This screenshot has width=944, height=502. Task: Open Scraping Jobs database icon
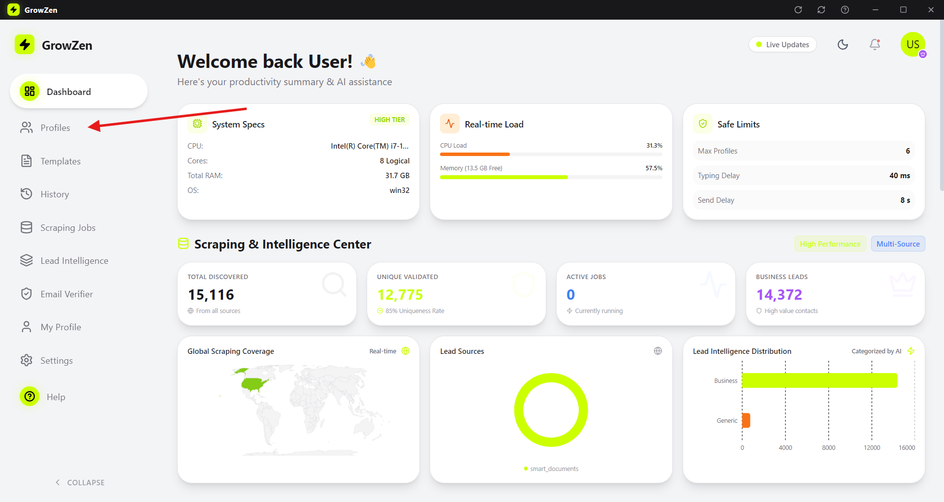(x=27, y=227)
